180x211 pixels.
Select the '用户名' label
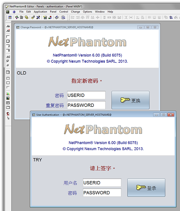[70, 183]
